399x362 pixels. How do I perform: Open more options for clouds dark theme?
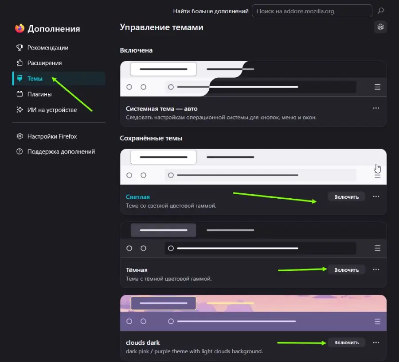click(376, 343)
